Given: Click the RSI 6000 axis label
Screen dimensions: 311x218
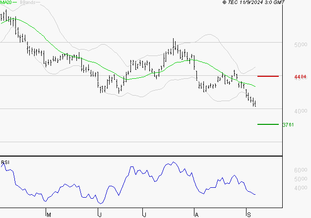Looking at the screenshot, I should pyautogui.click(x=301, y=170).
